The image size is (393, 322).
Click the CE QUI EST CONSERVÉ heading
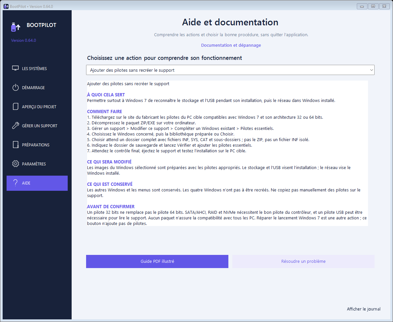pyautogui.click(x=110, y=184)
